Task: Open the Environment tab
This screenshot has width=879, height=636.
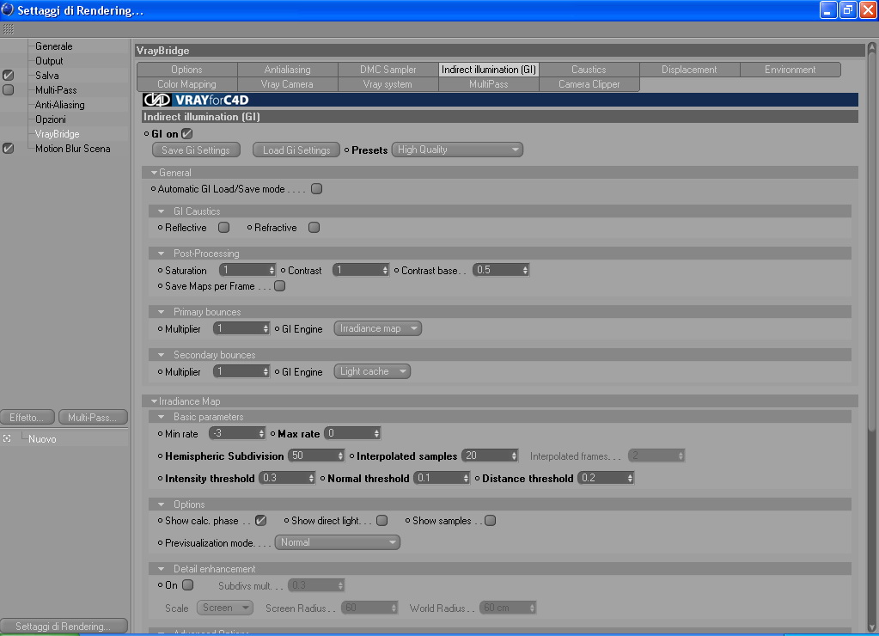Action: click(x=790, y=70)
